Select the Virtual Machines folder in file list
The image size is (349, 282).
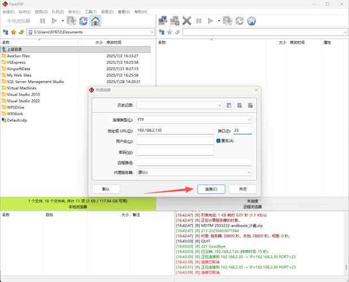click(21, 88)
